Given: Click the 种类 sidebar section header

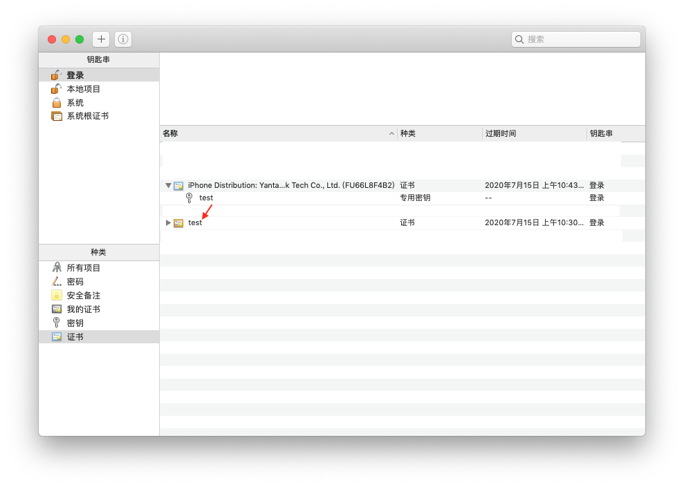Looking at the screenshot, I should pyautogui.click(x=99, y=252).
